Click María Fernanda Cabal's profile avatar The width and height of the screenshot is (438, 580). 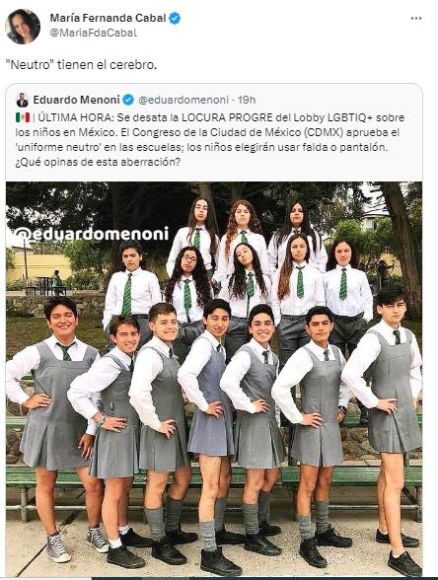(23, 27)
